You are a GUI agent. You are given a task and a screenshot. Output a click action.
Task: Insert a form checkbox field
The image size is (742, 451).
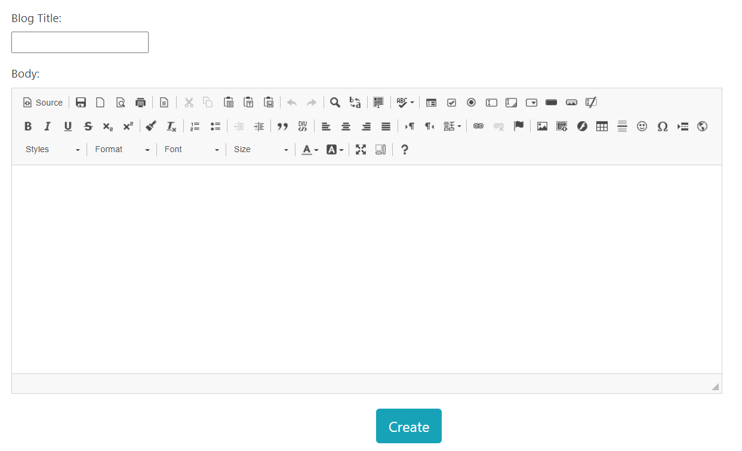click(451, 102)
